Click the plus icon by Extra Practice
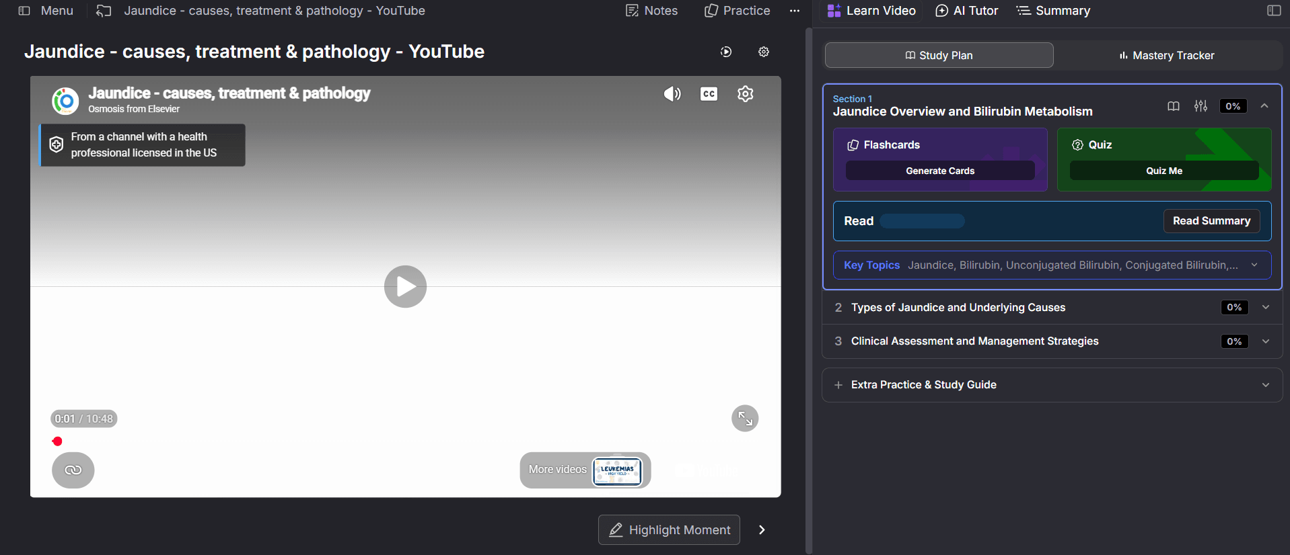1290x555 pixels. coord(838,385)
